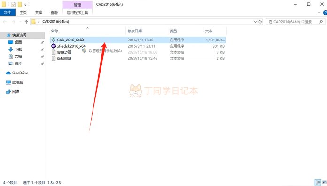Click the 2016/1/9 17:36 date cell
Viewport: 327px width, 186px height.
pyautogui.click(x=140, y=40)
